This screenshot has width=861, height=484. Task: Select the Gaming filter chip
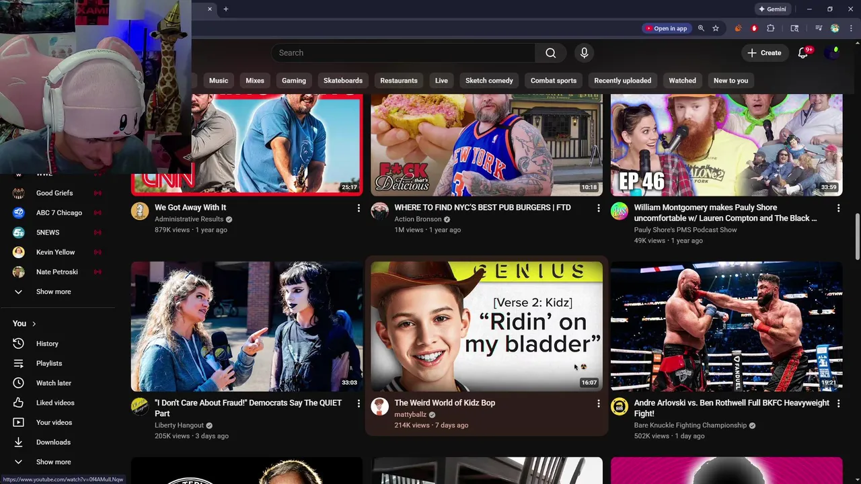[294, 81]
